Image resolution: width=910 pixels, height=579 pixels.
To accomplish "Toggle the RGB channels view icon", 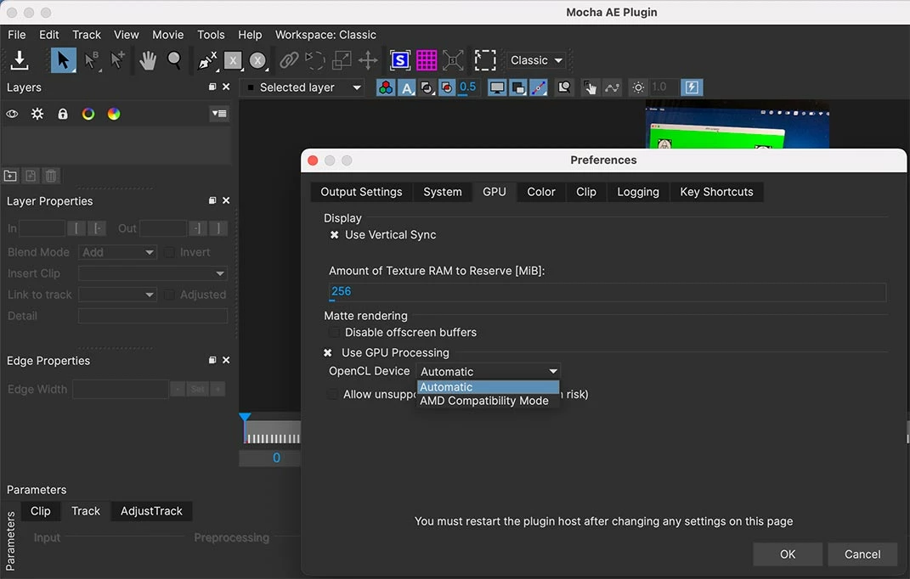I will coord(386,87).
